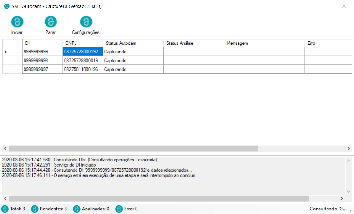This screenshot has width=354, height=214.
Task: Click the CNPJ column header
Action: pos(83,43)
